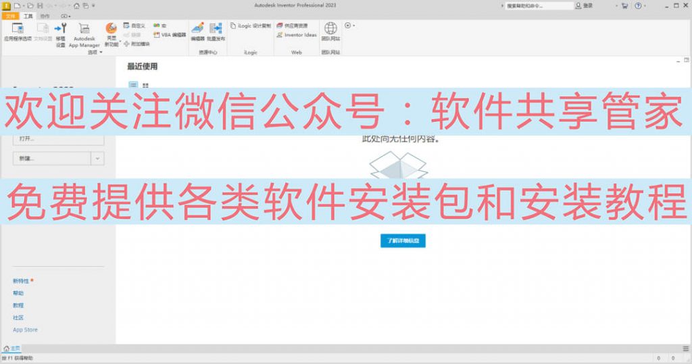Click the hamburger menu at bottom right
Image resolution: width=692 pixels, height=364 pixels.
tap(686, 348)
